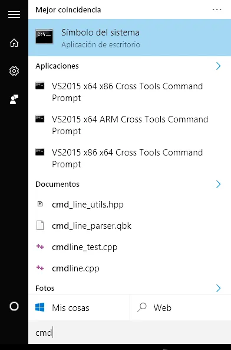Open the cmdline.cpp file
This screenshot has height=350, width=231.
point(130,268)
